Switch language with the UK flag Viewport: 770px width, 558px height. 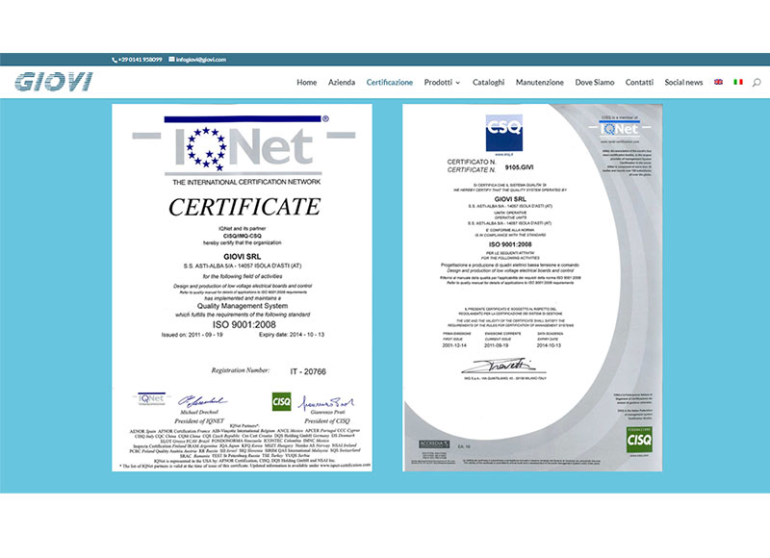718,82
